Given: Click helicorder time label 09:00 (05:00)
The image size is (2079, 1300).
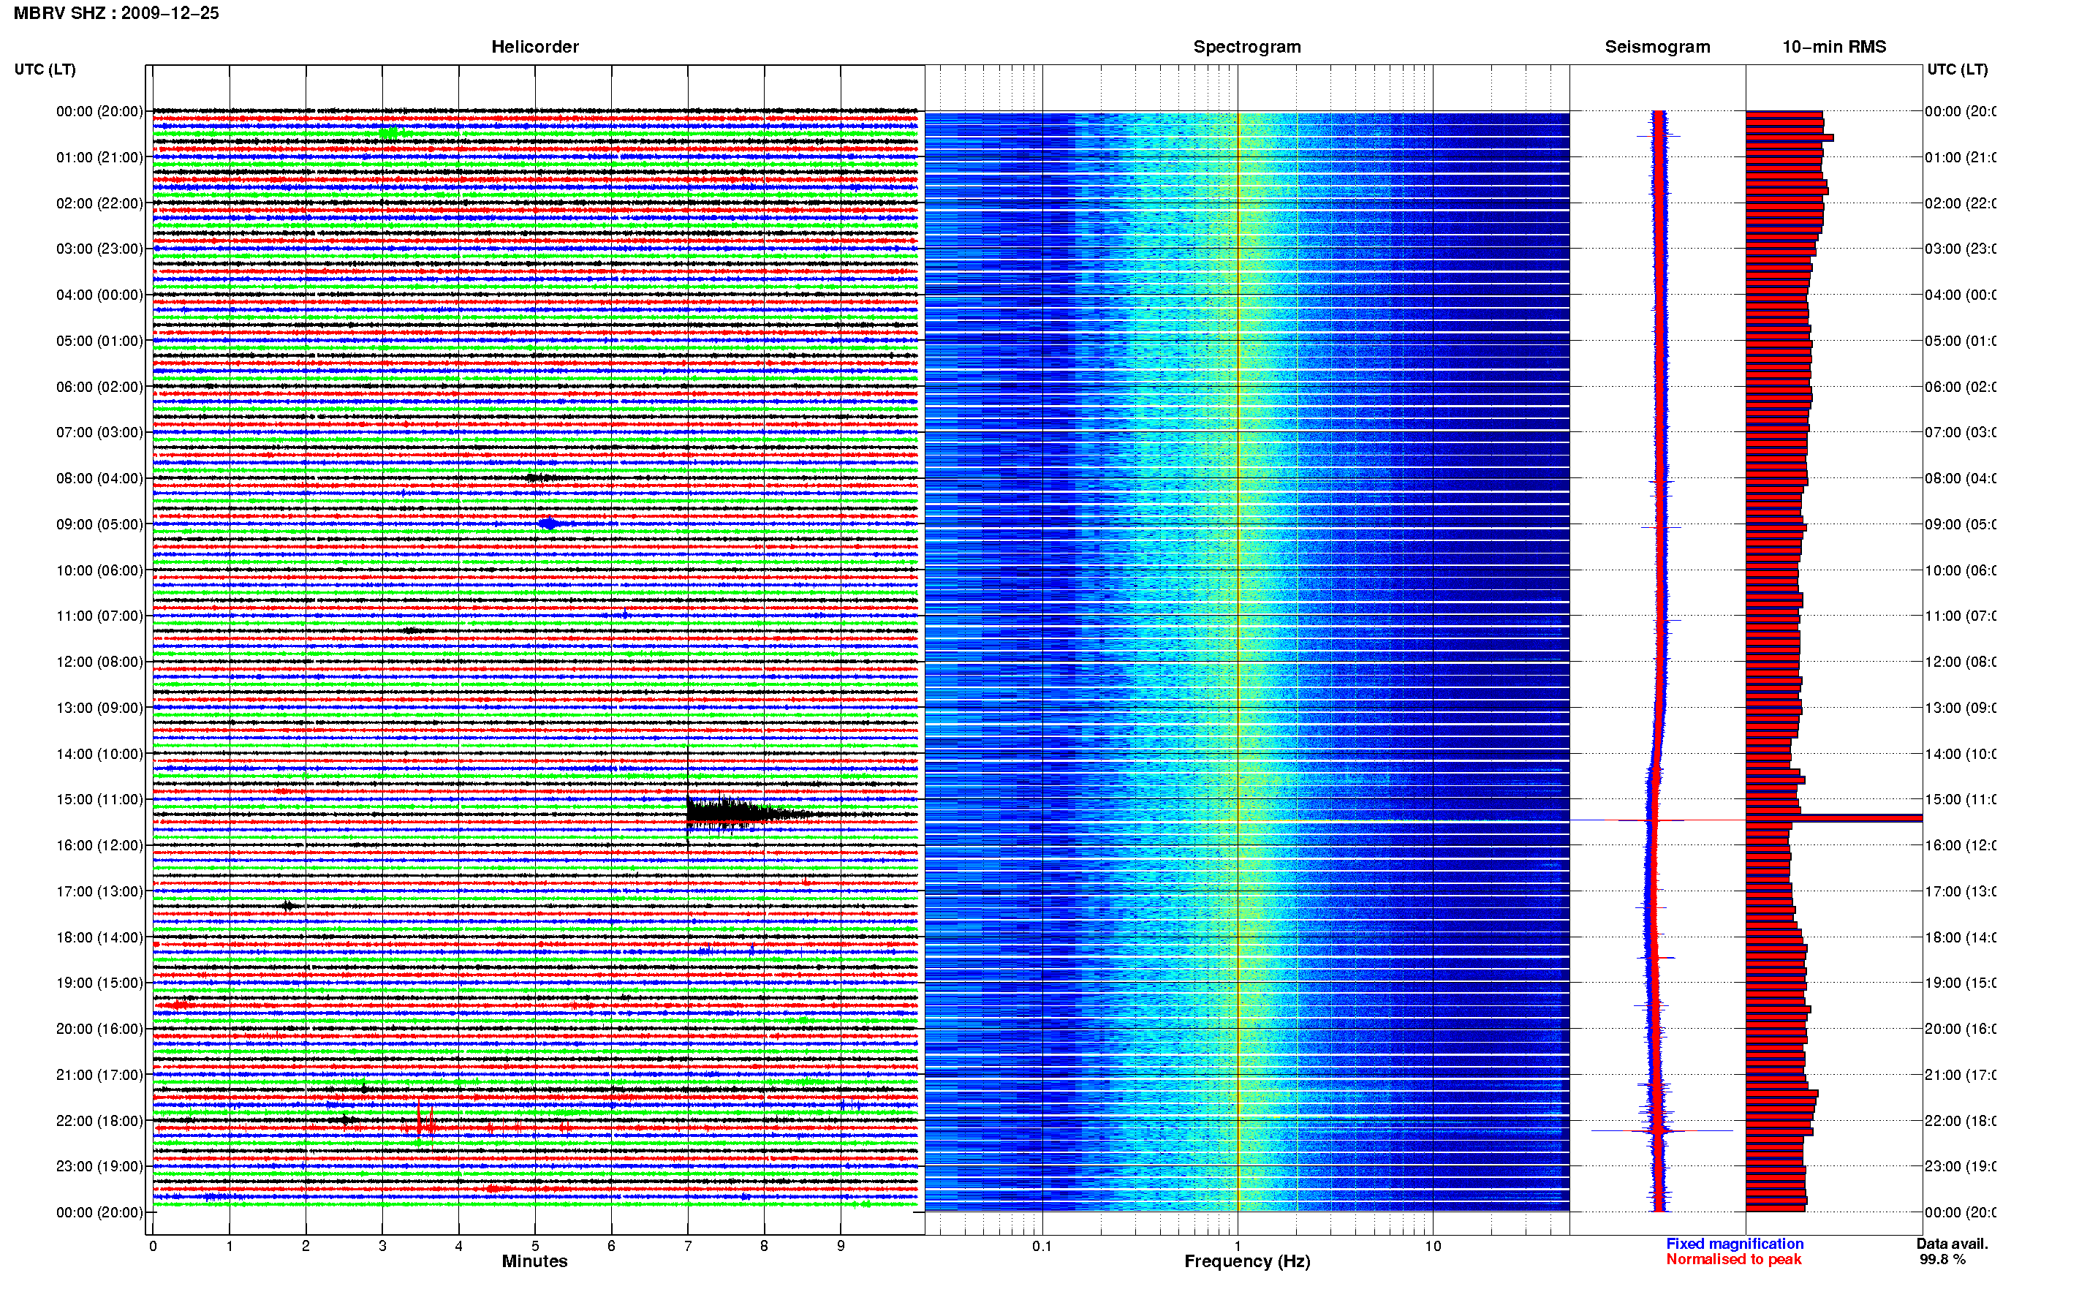Looking at the screenshot, I should 99,524.
